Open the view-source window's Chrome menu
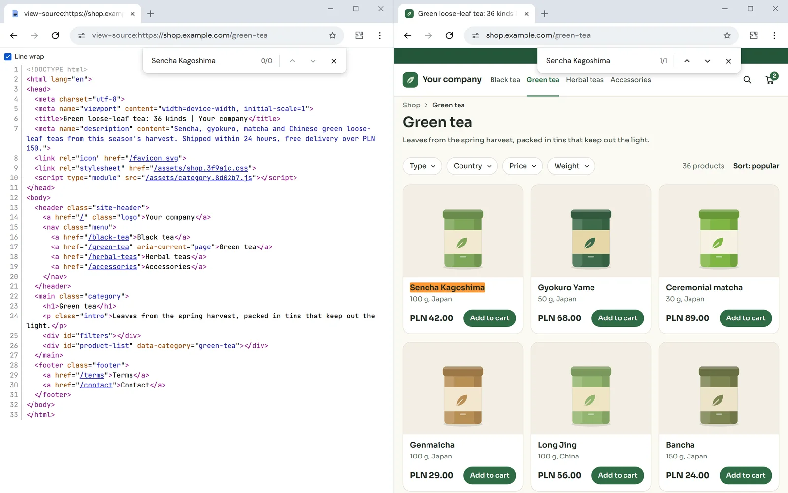 point(380,35)
